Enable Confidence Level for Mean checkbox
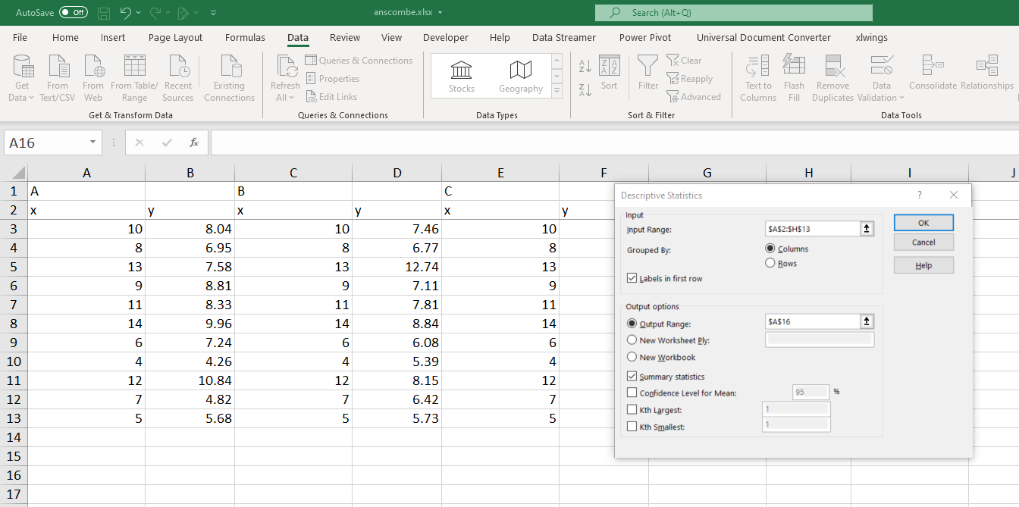This screenshot has height=507, width=1019. pos(632,393)
